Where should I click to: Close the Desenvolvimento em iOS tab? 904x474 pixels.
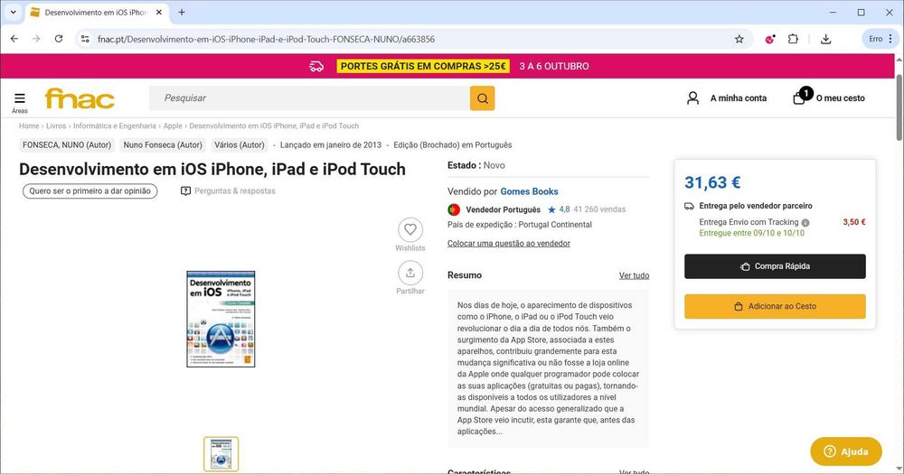pyautogui.click(x=159, y=12)
